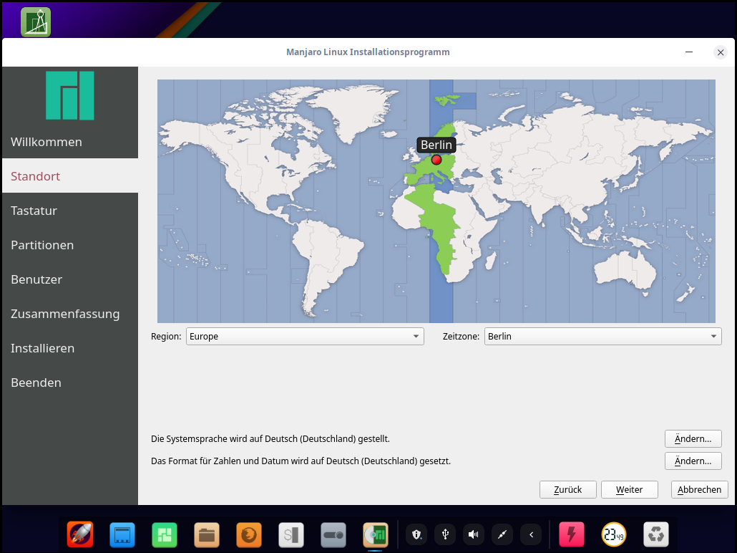The width and height of the screenshot is (737, 553).
Task: Click the speaker volume tray icon
Action: pos(473,534)
